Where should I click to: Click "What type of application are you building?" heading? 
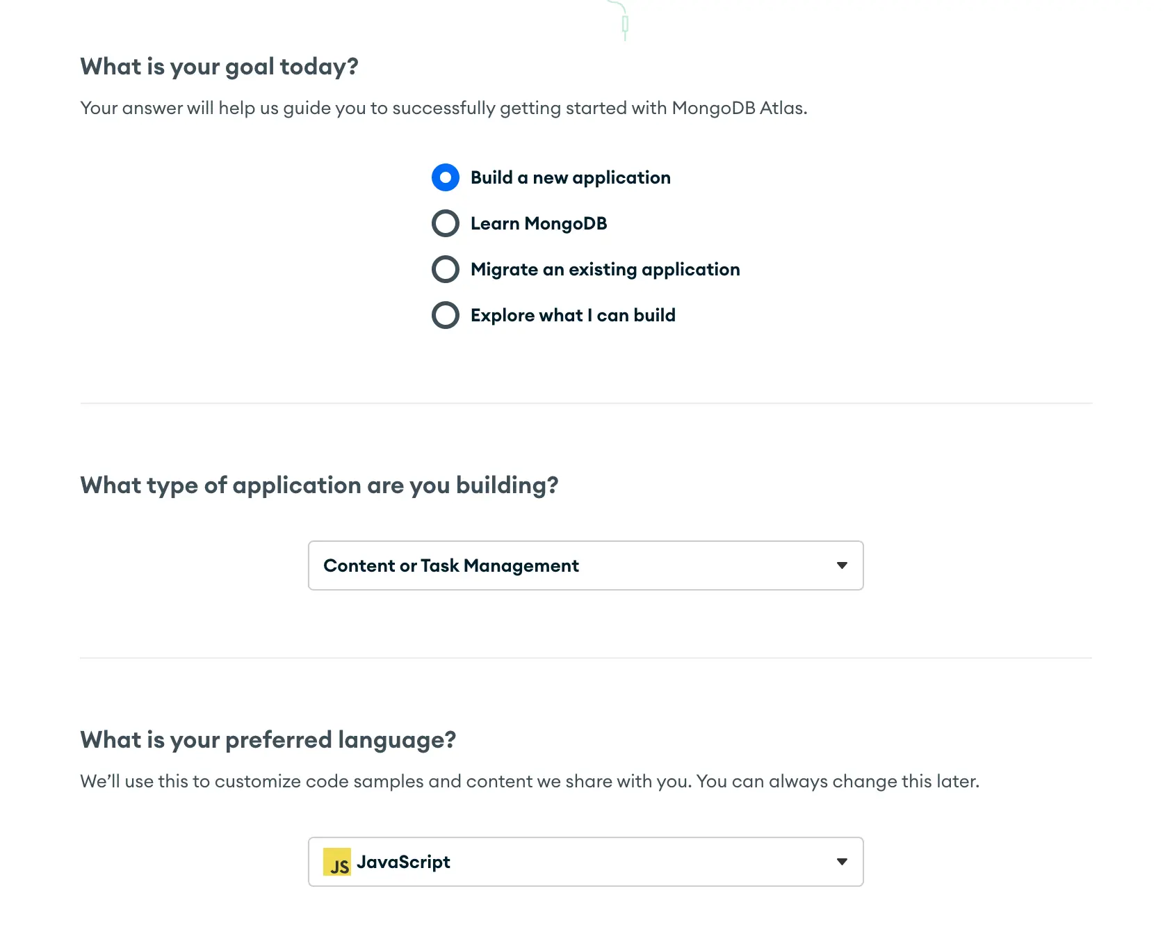point(319,485)
